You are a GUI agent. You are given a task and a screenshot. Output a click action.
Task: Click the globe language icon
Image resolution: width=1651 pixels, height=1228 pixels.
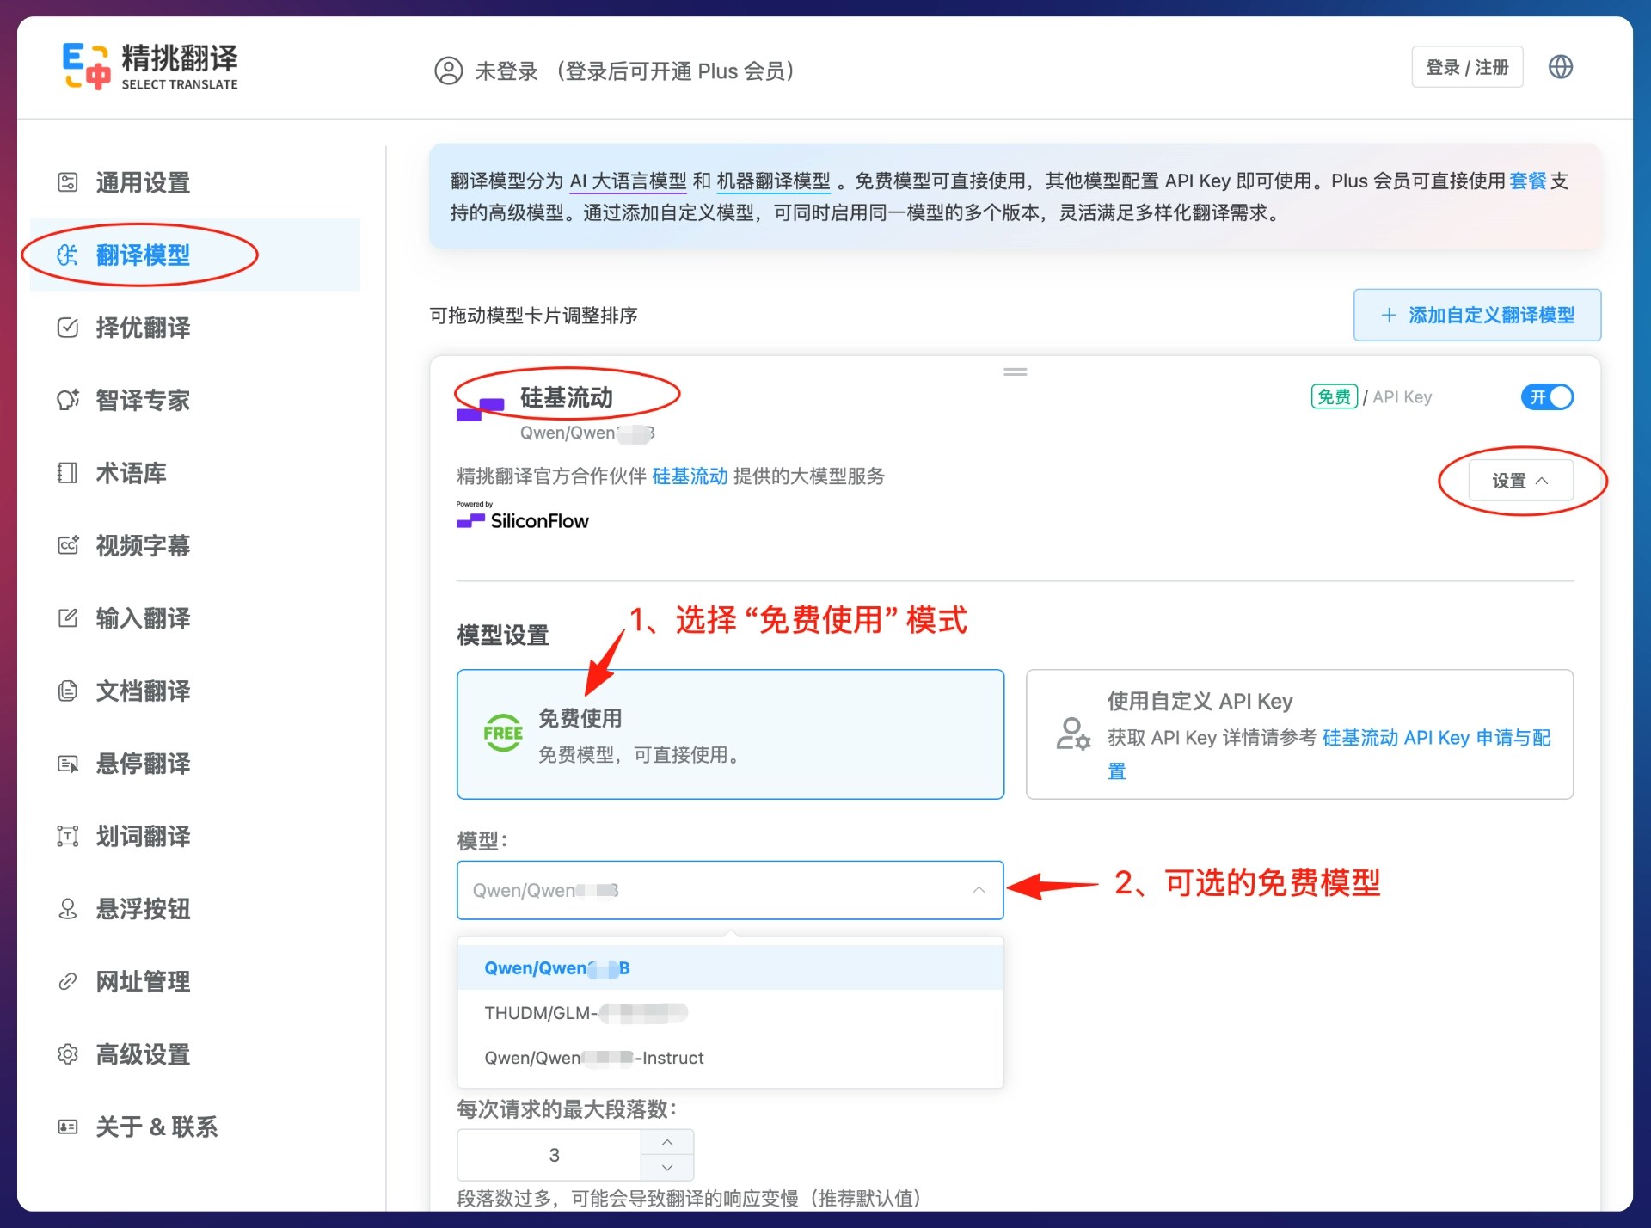1560,67
